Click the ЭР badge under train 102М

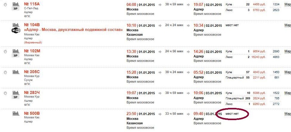point(15,56)
